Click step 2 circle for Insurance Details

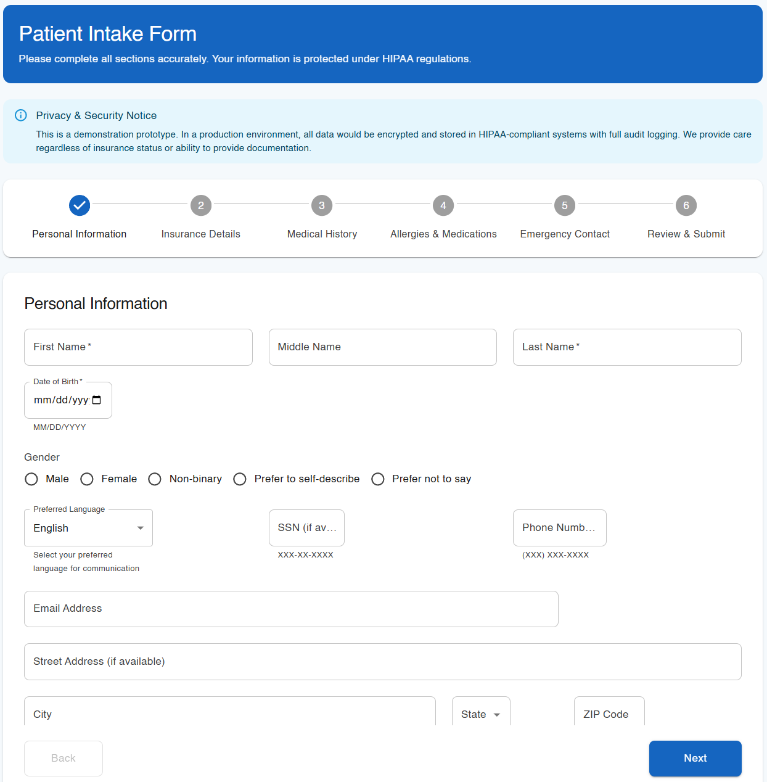(200, 205)
